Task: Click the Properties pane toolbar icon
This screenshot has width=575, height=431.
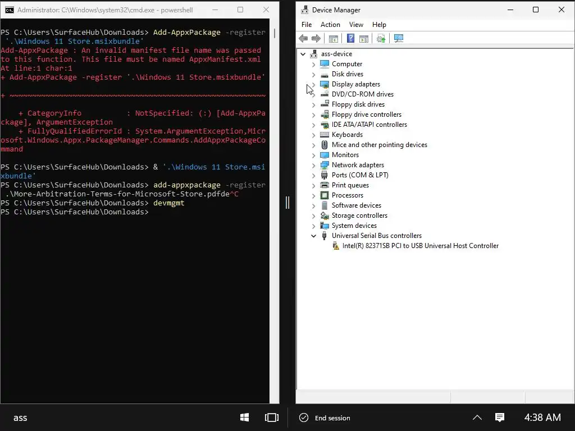Action: 364,39
